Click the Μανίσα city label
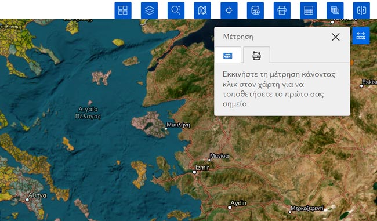Screen dimensions: 377x221 (x=219, y=156)
